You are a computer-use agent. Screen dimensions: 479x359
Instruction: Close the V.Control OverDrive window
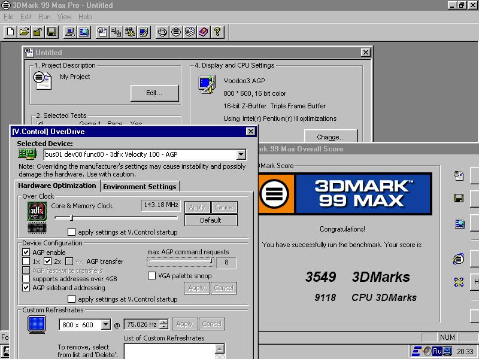(x=250, y=131)
